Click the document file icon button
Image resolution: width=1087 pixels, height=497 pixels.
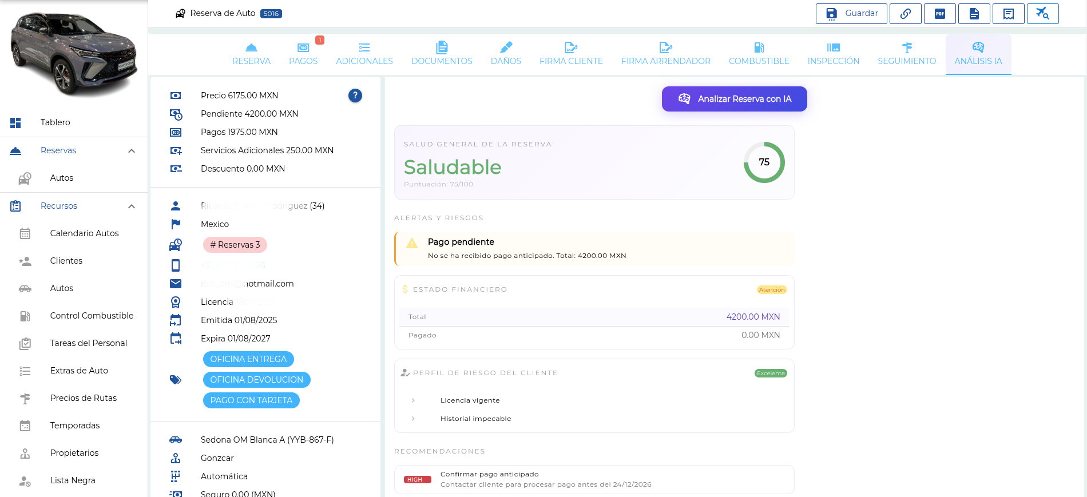click(x=974, y=14)
